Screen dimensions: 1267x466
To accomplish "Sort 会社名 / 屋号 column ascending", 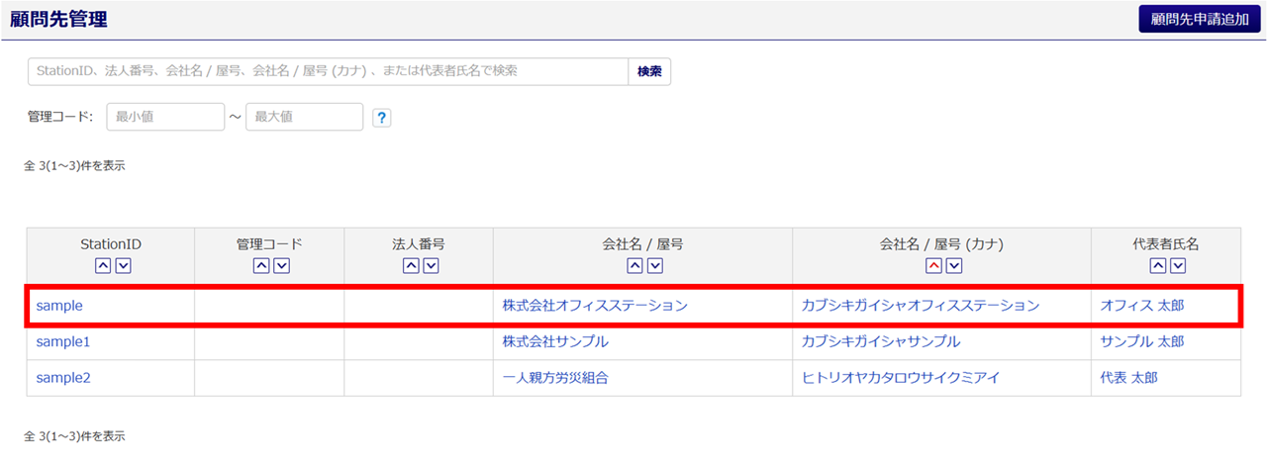I will 634,265.
